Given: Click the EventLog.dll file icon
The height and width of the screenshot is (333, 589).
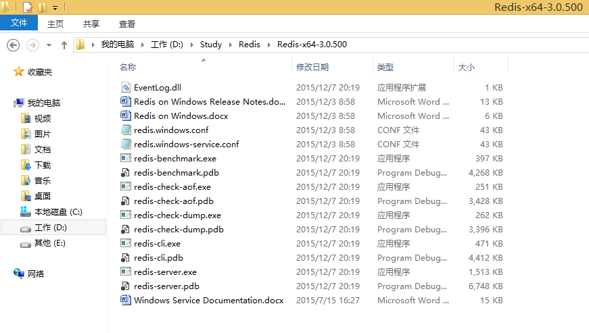Looking at the screenshot, I should [x=126, y=87].
